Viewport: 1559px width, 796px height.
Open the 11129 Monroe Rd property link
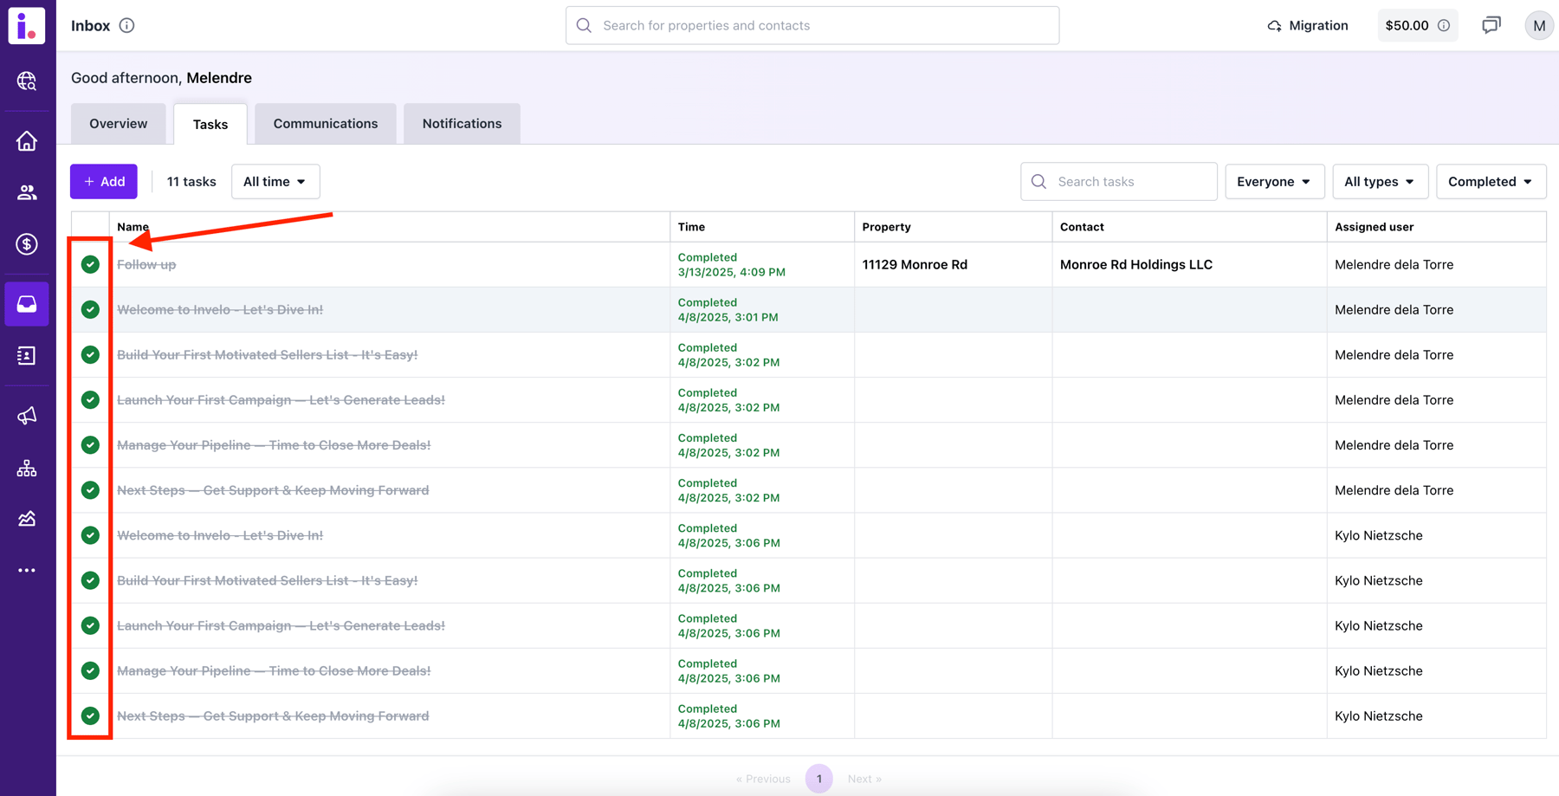[915, 264]
